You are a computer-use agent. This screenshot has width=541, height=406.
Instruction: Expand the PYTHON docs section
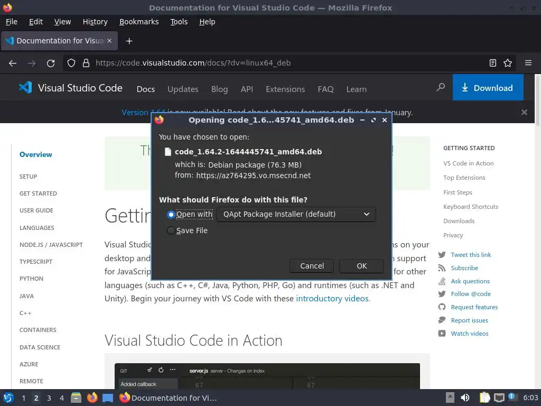tap(31, 279)
